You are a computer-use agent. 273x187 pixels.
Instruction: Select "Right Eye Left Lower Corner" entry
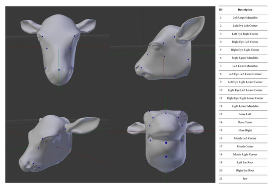point(245,90)
